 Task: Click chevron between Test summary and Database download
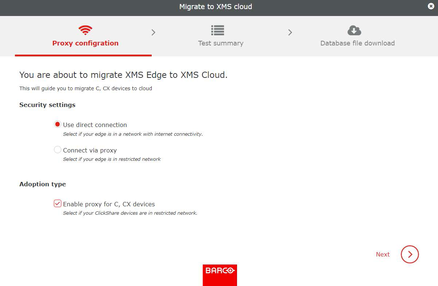(x=290, y=32)
